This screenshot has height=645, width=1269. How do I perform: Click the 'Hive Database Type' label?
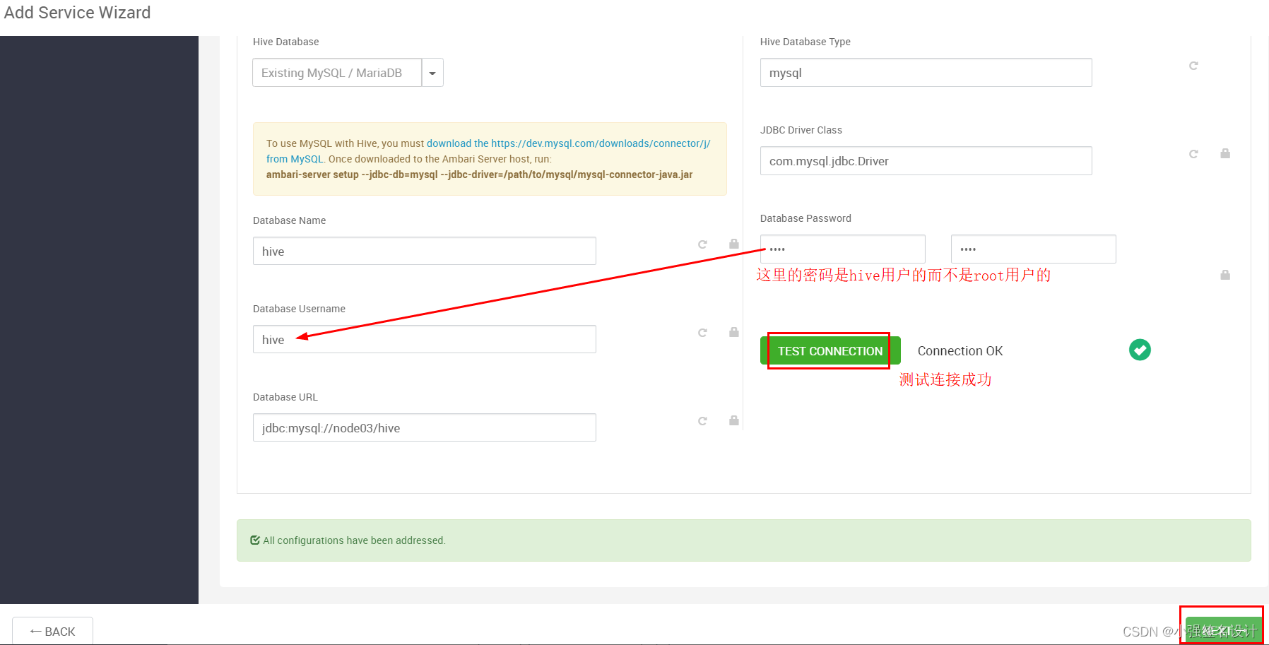pos(805,42)
